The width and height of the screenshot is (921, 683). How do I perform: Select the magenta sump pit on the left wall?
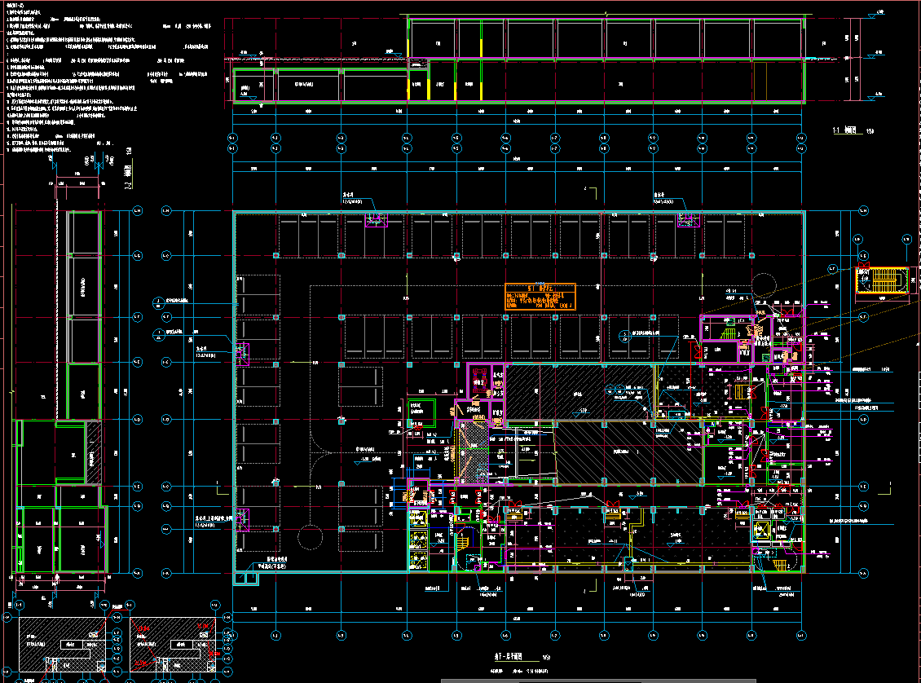tap(243, 353)
